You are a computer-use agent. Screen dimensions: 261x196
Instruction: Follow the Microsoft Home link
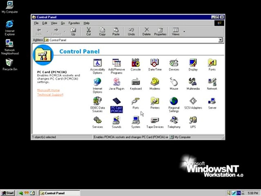[x=48, y=90]
